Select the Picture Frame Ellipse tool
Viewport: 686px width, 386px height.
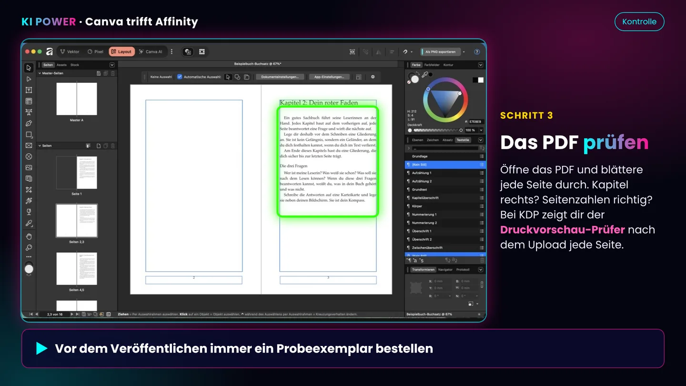[x=29, y=156]
